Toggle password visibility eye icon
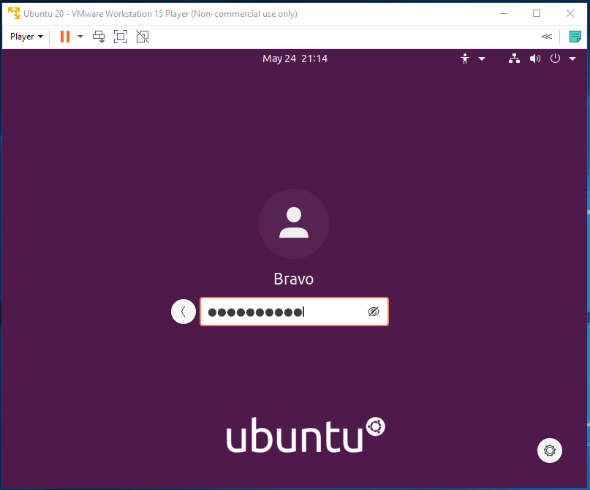The width and height of the screenshot is (590, 490). (374, 312)
